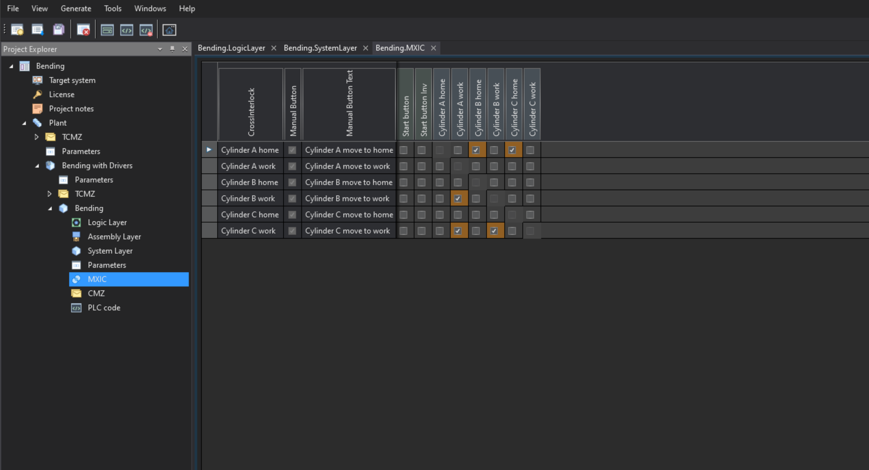869x470 pixels.
Task: Select the MXIC icon in project tree
Action: (x=76, y=279)
